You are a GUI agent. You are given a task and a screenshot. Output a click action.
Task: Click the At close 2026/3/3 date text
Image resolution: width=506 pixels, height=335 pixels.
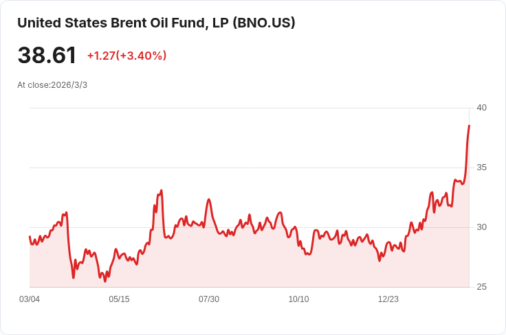click(52, 85)
